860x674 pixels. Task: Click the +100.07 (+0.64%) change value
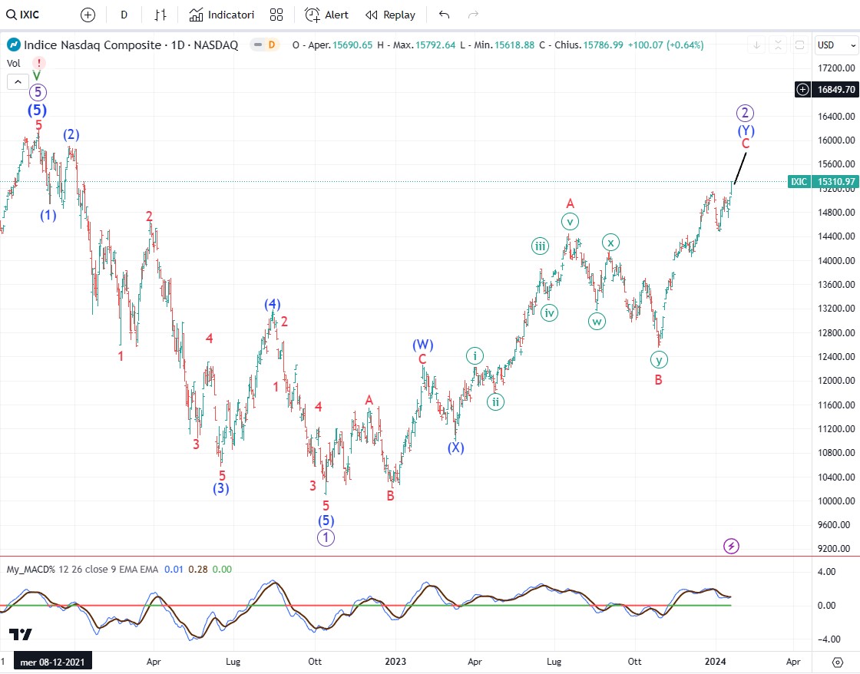click(665, 45)
